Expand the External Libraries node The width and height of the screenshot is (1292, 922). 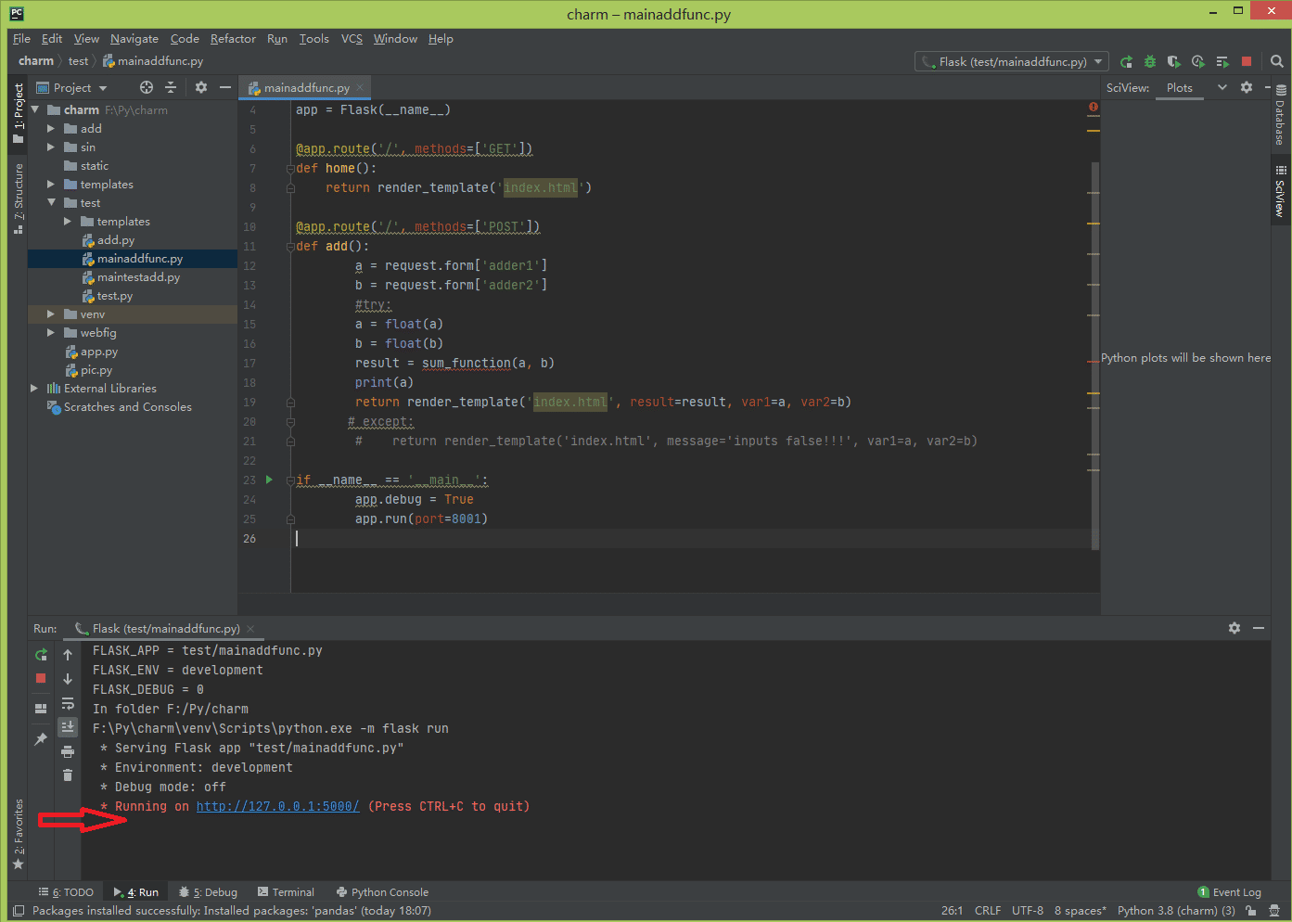pyautogui.click(x=34, y=389)
